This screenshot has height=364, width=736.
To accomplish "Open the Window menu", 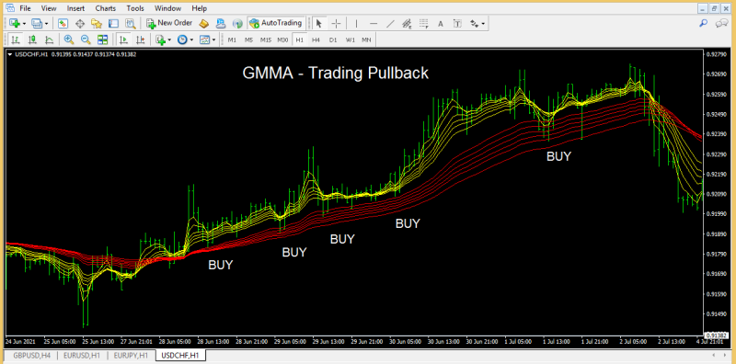I will [168, 8].
